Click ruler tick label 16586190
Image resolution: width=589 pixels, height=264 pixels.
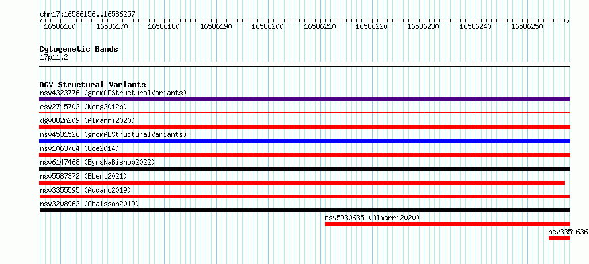click(216, 26)
